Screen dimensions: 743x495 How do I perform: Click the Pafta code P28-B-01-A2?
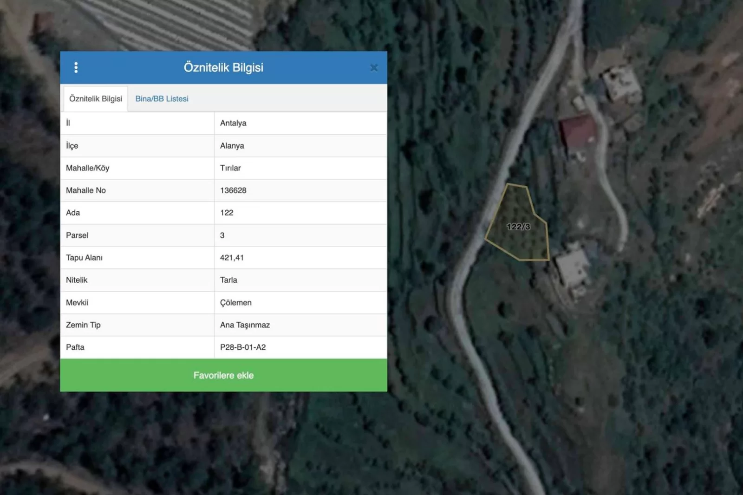point(243,347)
